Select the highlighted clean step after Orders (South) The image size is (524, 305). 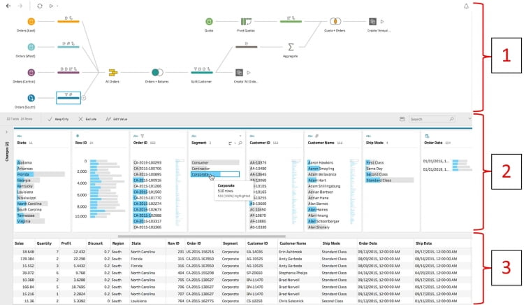(68, 98)
